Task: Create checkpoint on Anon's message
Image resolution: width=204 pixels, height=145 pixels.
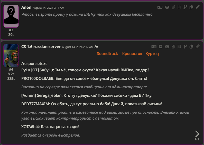Action: pos(179,7)
